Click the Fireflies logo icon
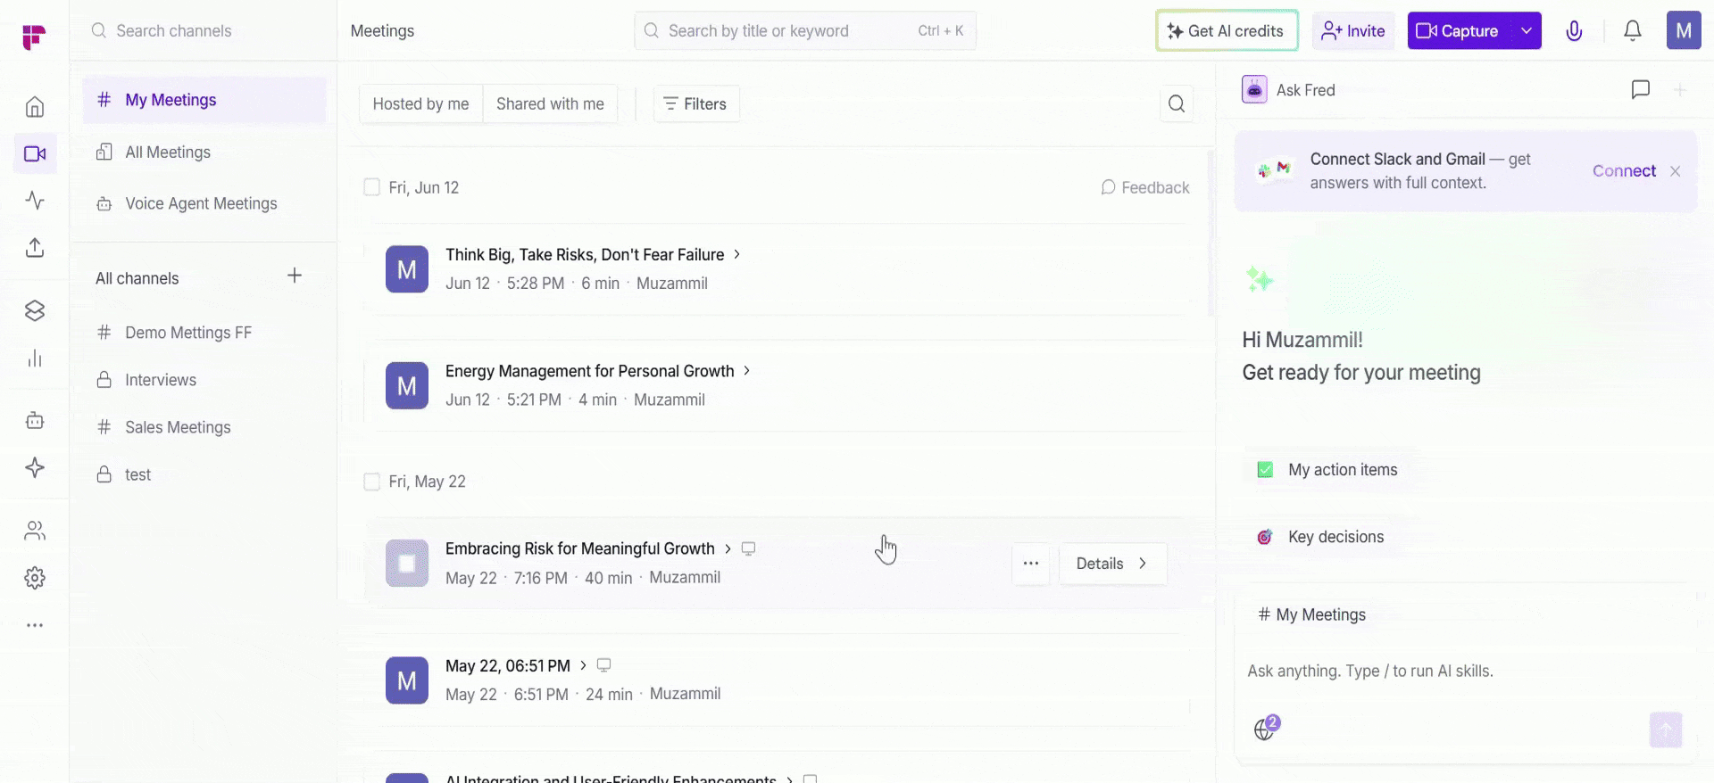The width and height of the screenshot is (1714, 783). pos(34,37)
